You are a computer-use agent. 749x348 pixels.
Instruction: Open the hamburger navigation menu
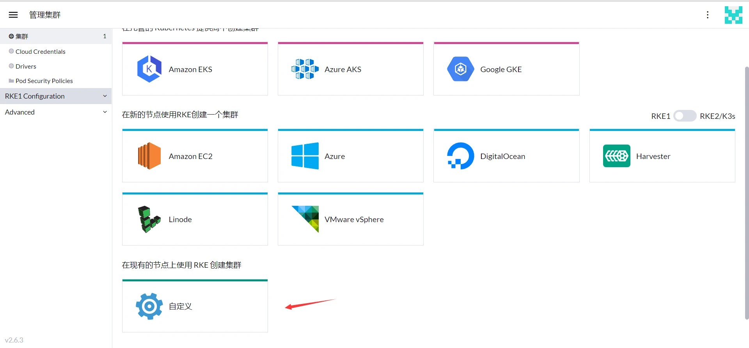13,15
